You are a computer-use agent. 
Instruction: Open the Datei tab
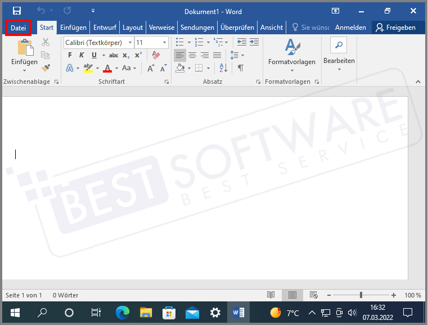pyautogui.click(x=19, y=28)
